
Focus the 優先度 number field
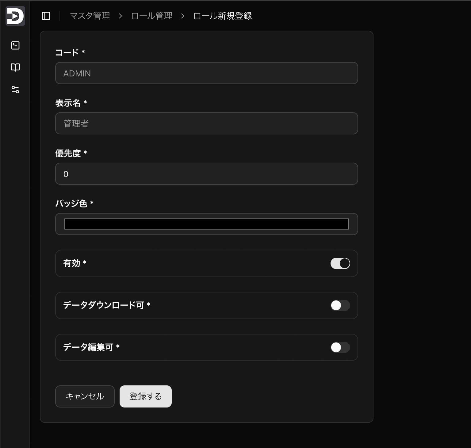pyautogui.click(x=207, y=174)
